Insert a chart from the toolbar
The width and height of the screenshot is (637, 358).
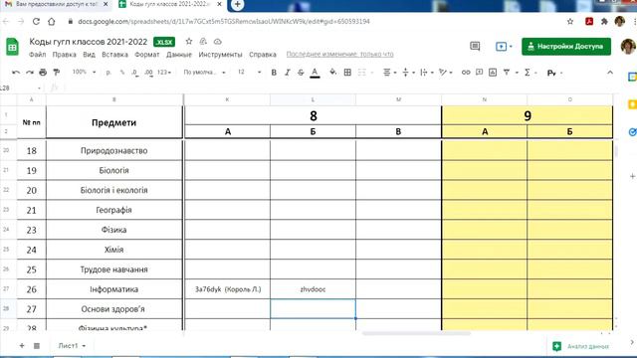point(493,73)
